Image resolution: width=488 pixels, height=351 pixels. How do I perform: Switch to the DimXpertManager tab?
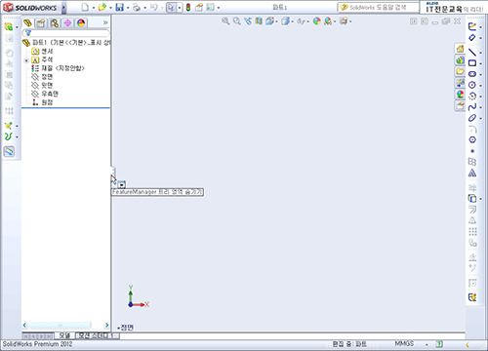click(x=67, y=22)
